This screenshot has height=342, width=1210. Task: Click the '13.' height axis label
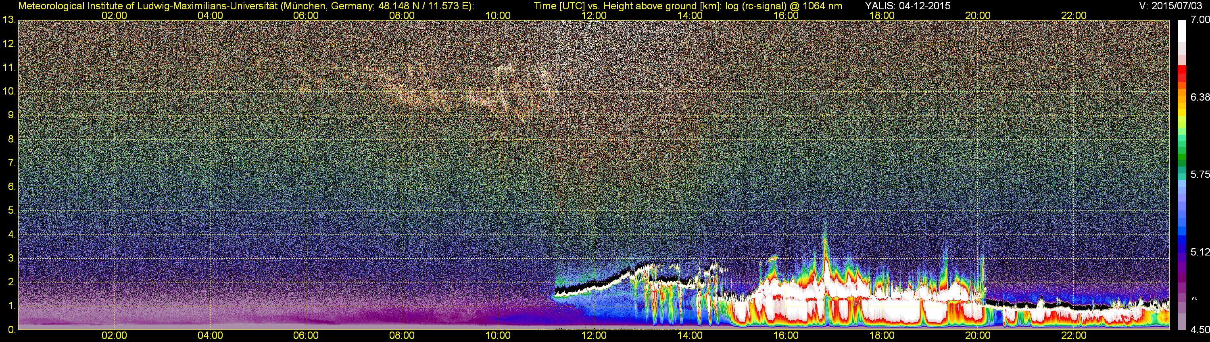(9, 20)
